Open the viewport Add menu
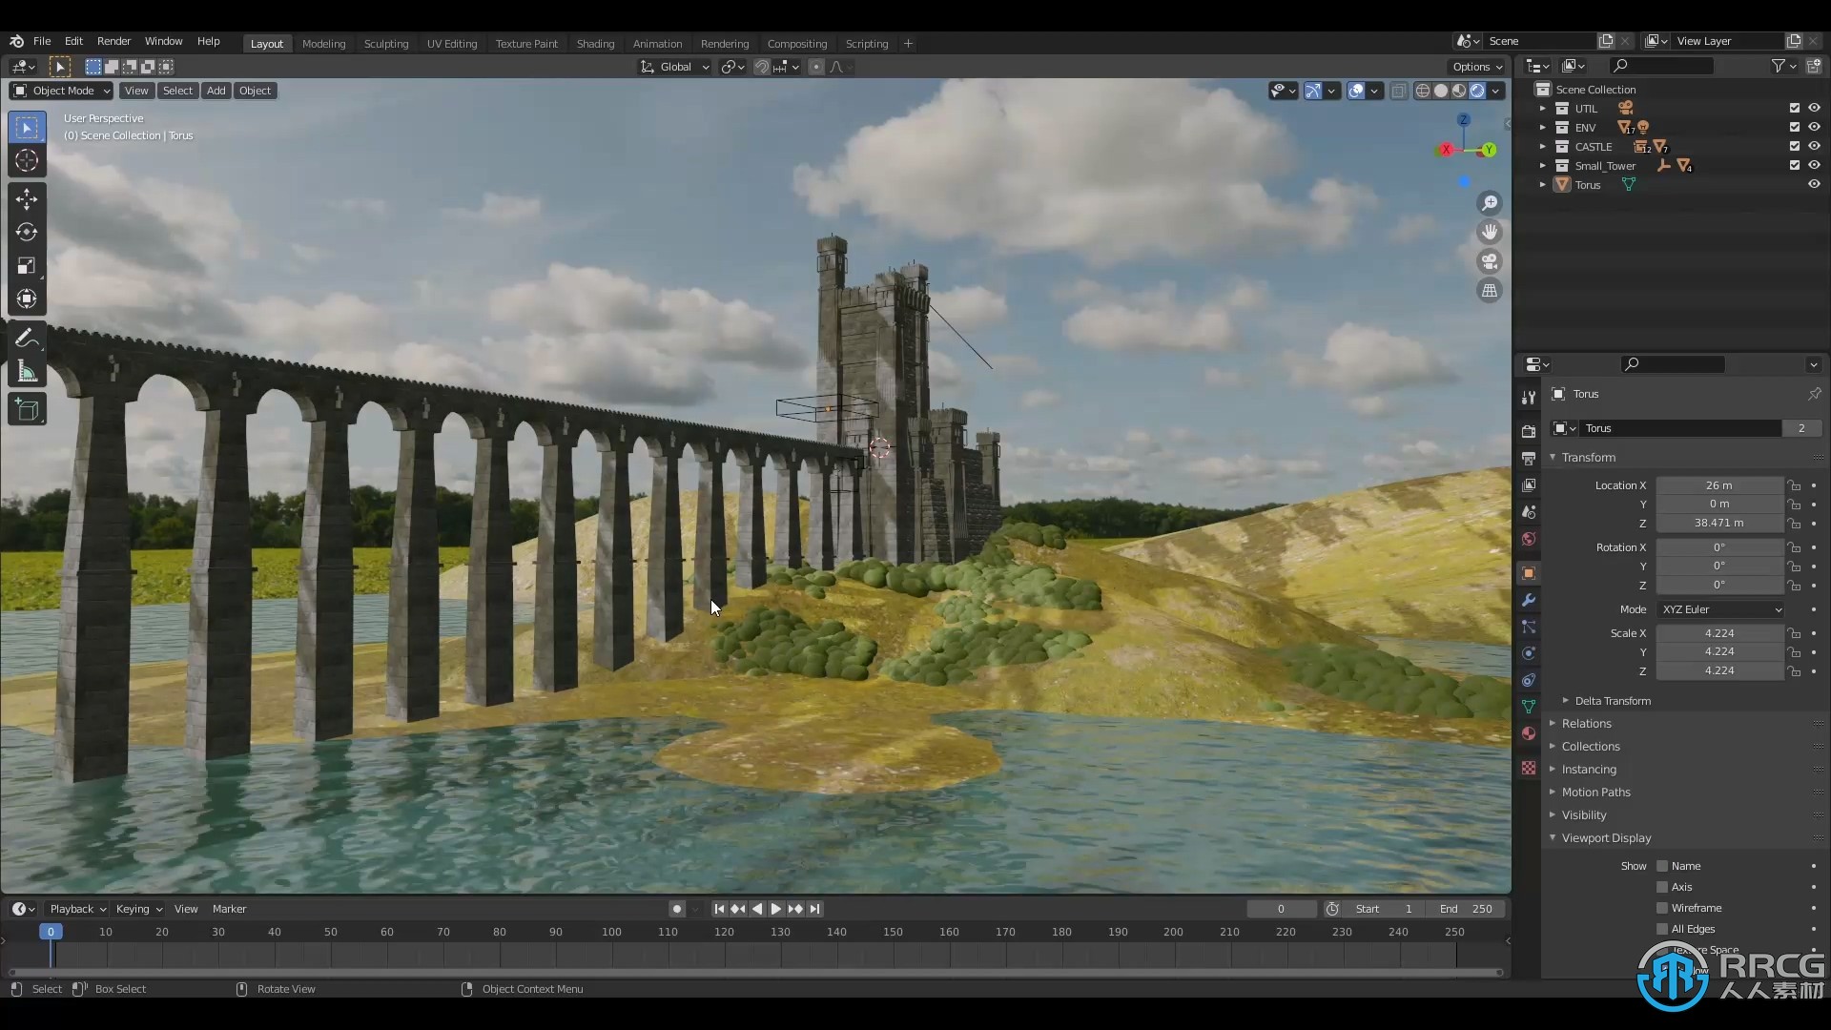Image resolution: width=1831 pixels, height=1030 pixels. 216,91
